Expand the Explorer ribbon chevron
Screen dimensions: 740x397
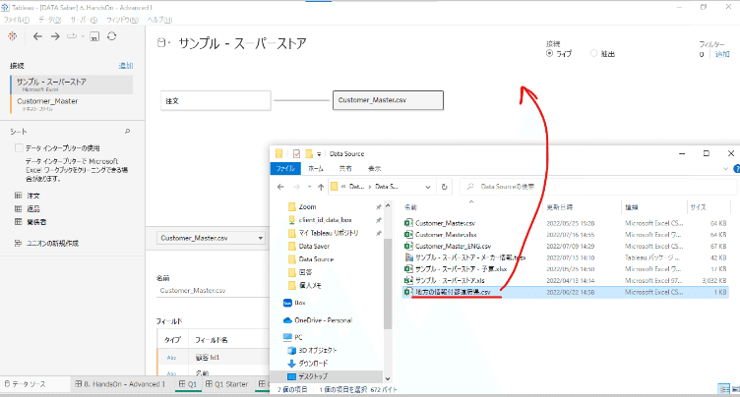[726, 168]
